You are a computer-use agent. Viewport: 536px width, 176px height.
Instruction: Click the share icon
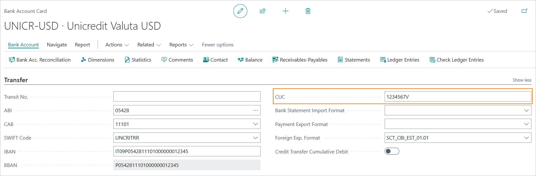pyautogui.click(x=262, y=11)
